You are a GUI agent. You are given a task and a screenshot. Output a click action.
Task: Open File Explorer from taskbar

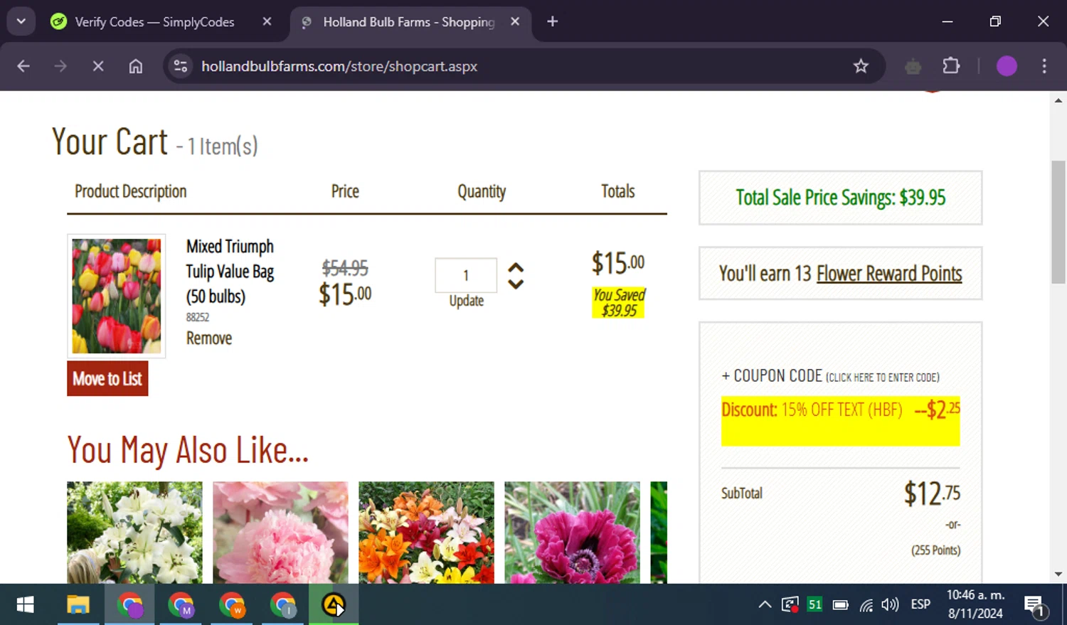78,605
